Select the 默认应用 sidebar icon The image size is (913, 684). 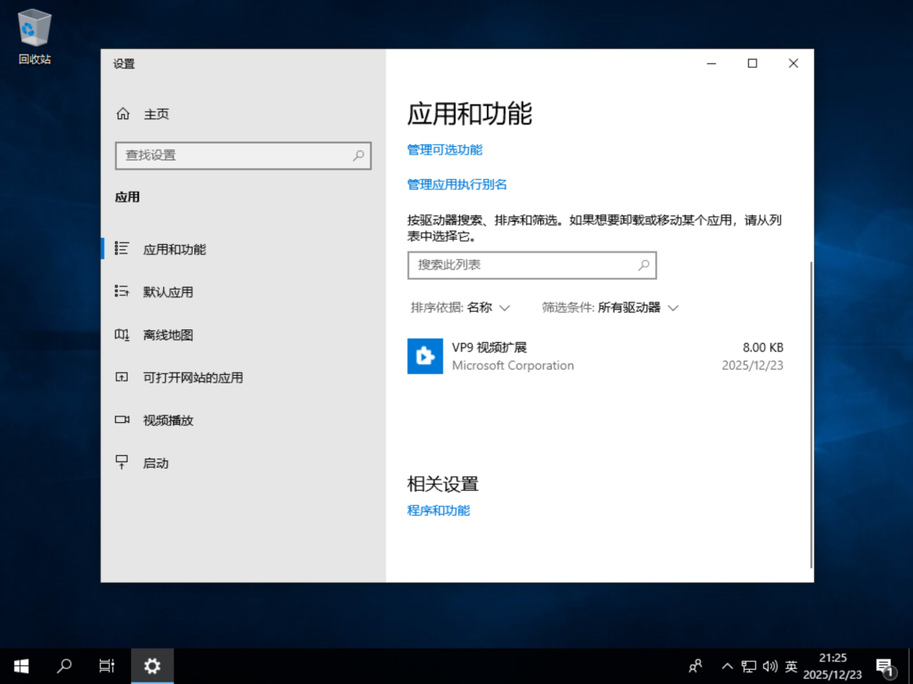122,290
